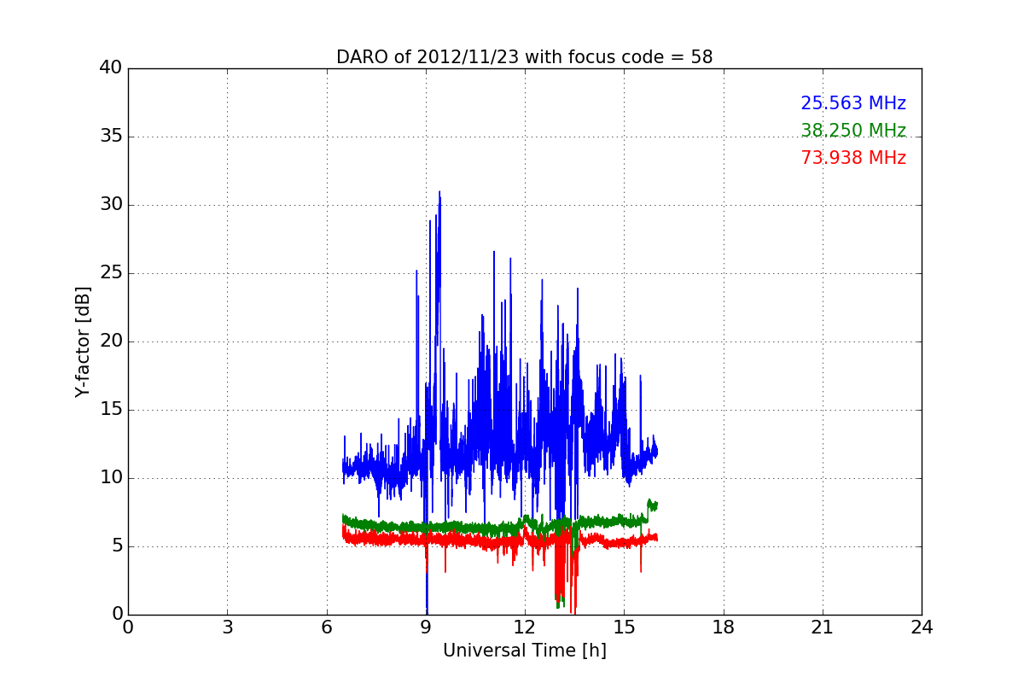Click x-axis tick label 3
Image resolution: width=1024 pixels, height=683 pixels.
(227, 628)
